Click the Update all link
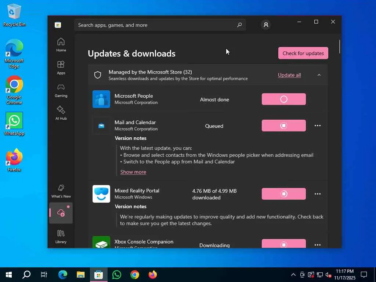 [x=289, y=75]
